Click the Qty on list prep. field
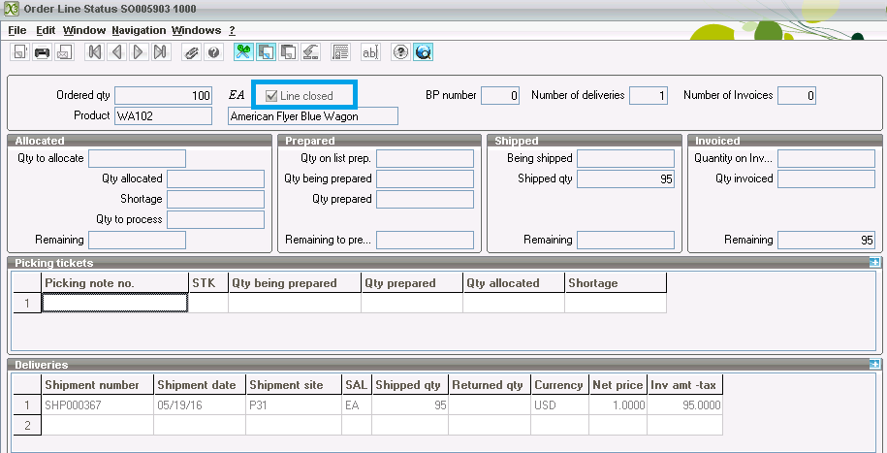The image size is (887, 453). pyautogui.click(x=425, y=158)
